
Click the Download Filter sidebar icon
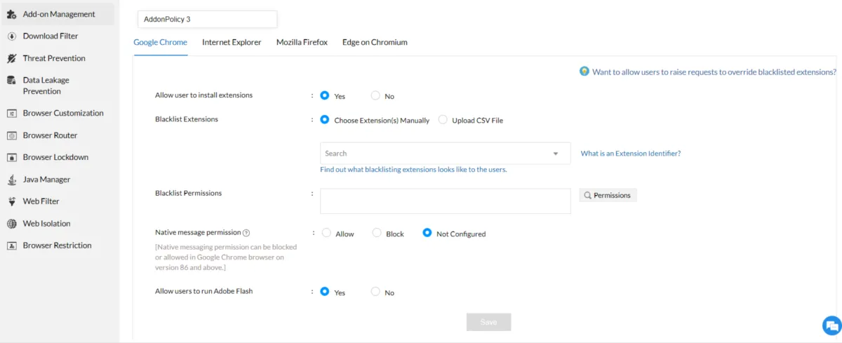[11, 36]
